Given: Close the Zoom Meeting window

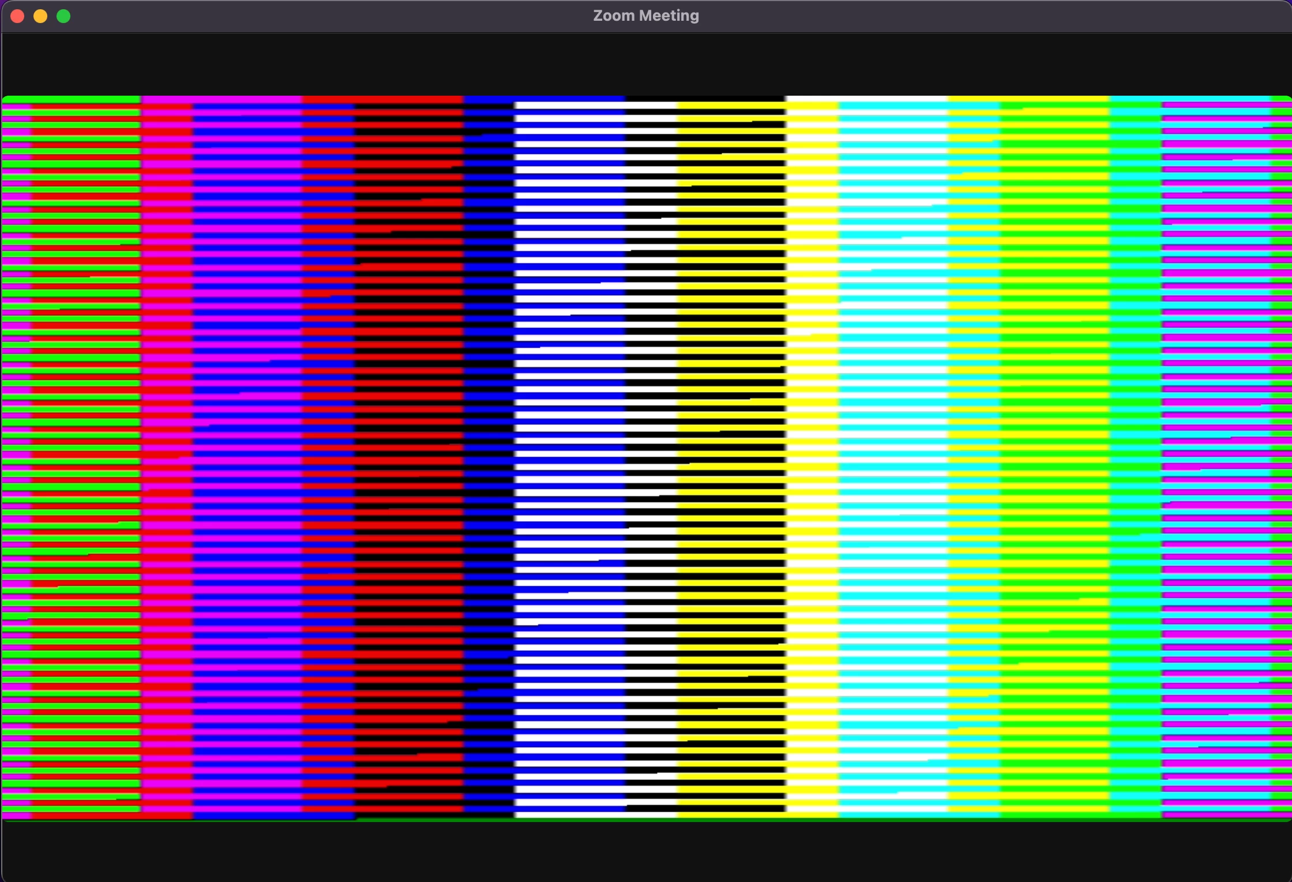Looking at the screenshot, I should [x=17, y=16].
